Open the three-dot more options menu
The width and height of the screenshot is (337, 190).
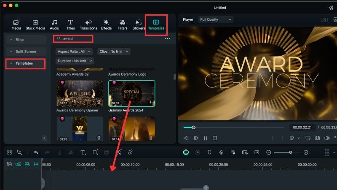pyautogui.click(x=167, y=39)
